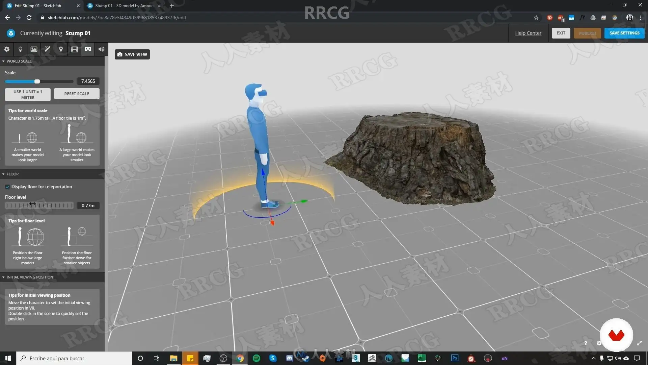This screenshot has height=365, width=648.
Task: Click the Save Settings button
Action: (x=624, y=33)
